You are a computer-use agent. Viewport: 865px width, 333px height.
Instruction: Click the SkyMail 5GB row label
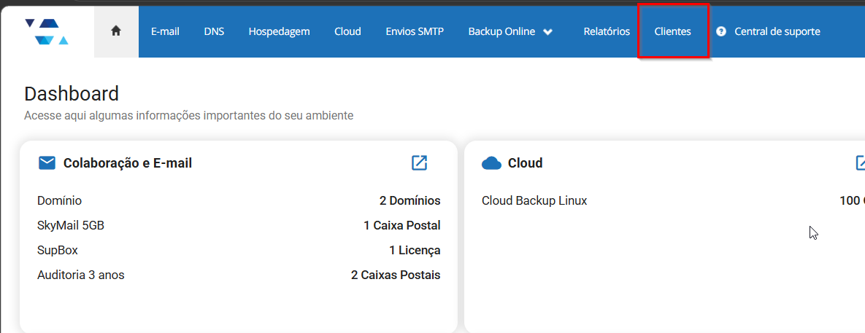pos(71,225)
